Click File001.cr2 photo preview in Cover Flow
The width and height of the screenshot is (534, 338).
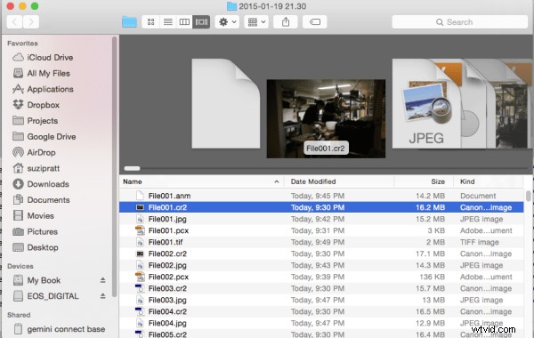(x=326, y=119)
